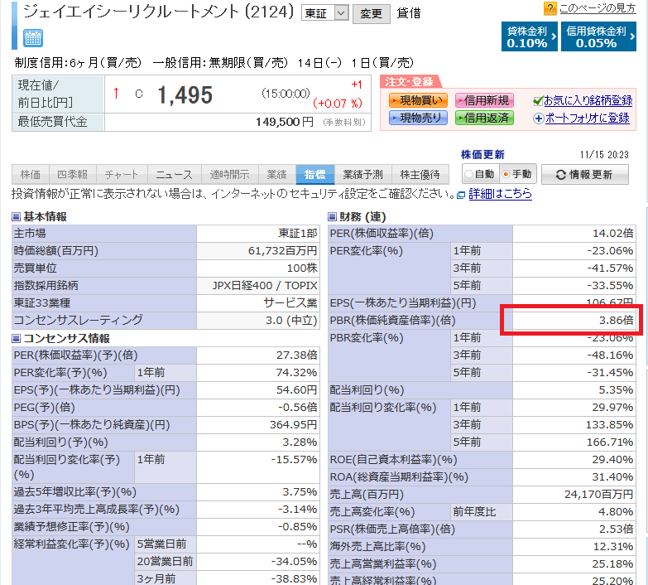Click the 信用返済 button

pos(484,118)
